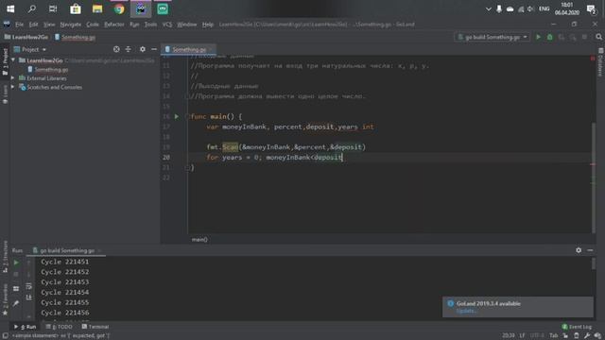Open the Terminal tool window
Screen dimensions: 605x340
click(95, 327)
